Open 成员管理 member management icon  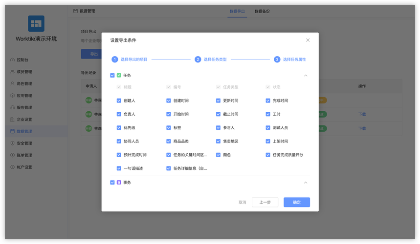click(x=12, y=72)
